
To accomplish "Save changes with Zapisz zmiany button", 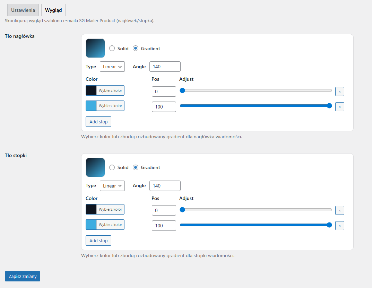I will click(23, 276).
